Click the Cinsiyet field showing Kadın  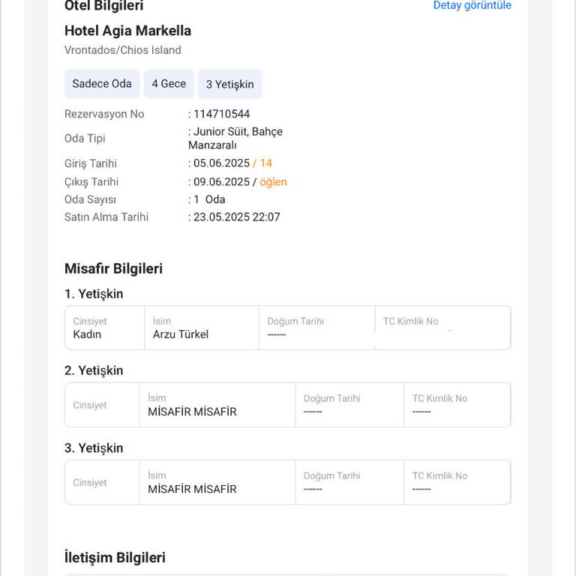(x=105, y=328)
